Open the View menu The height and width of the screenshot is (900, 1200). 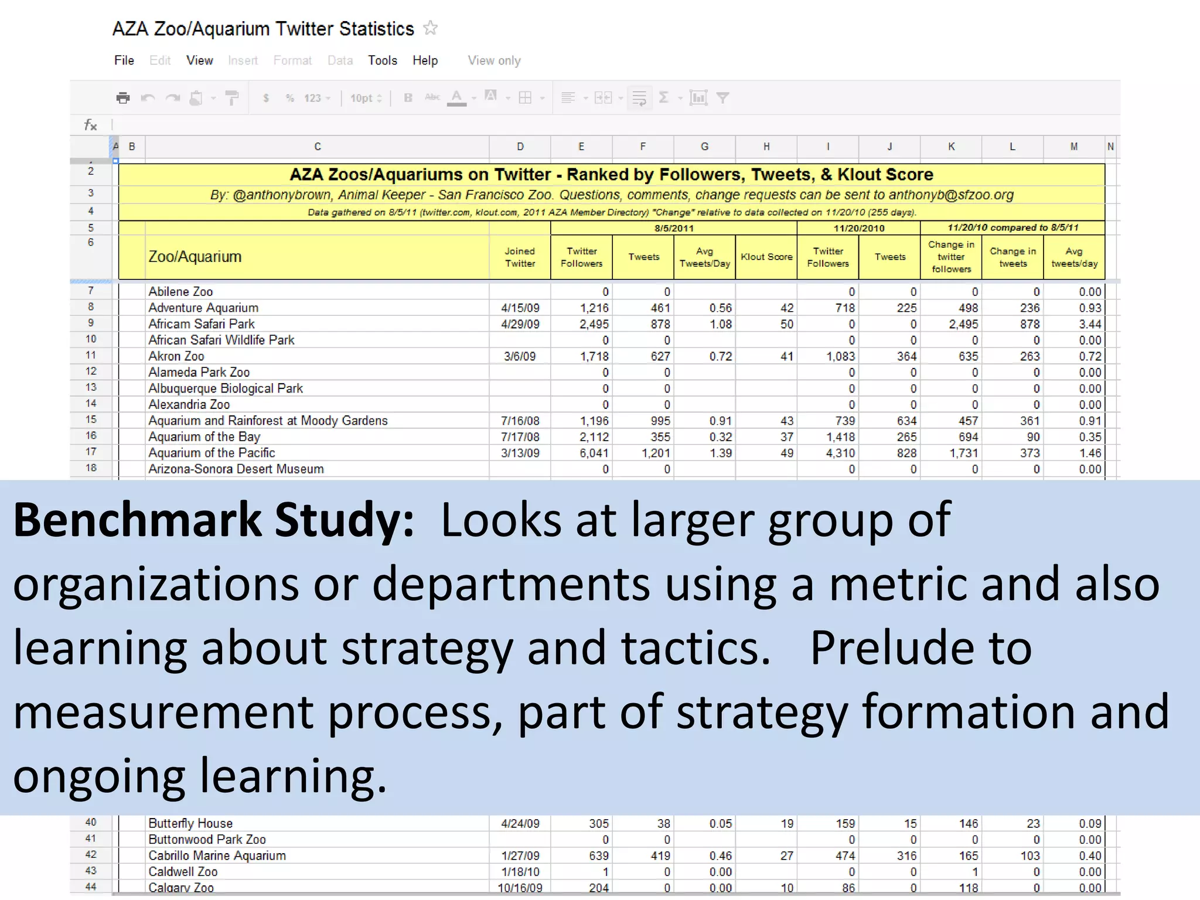point(200,60)
